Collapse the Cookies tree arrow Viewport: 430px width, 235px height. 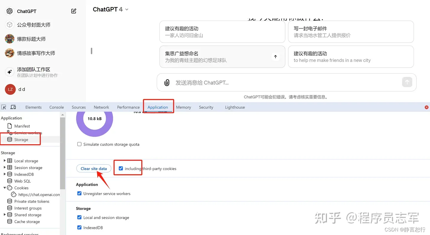(x=4, y=188)
